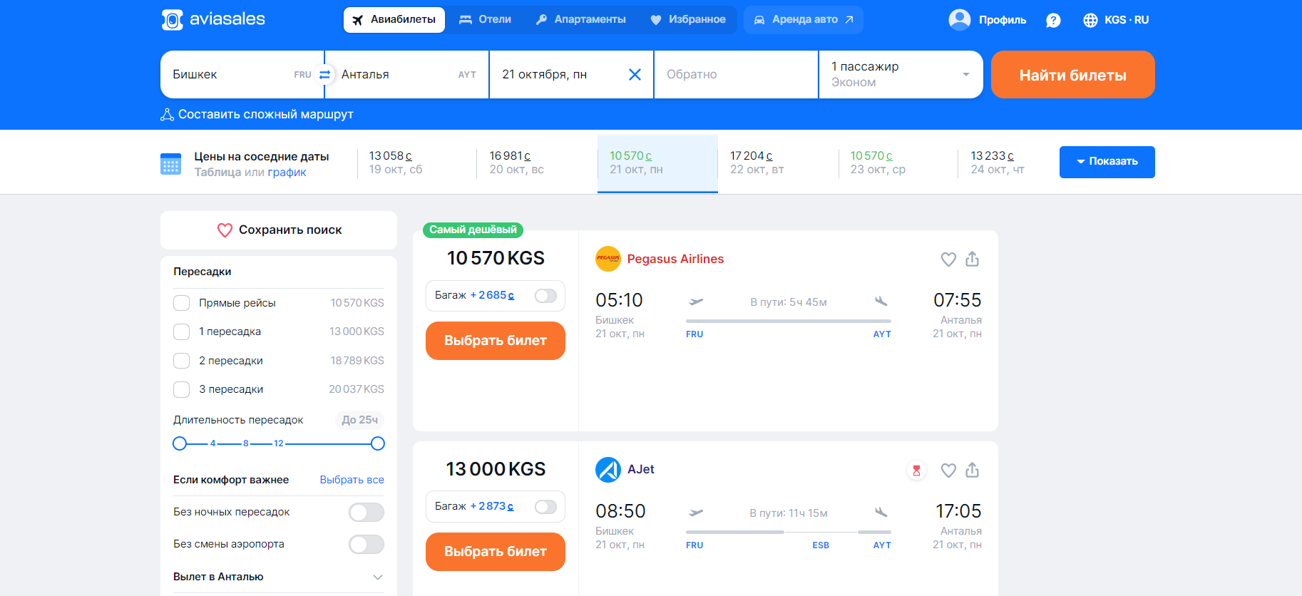This screenshot has width=1302, height=596.
Task: Add Pegasus Airlines ticket to favorites
Action: [948, 260]
